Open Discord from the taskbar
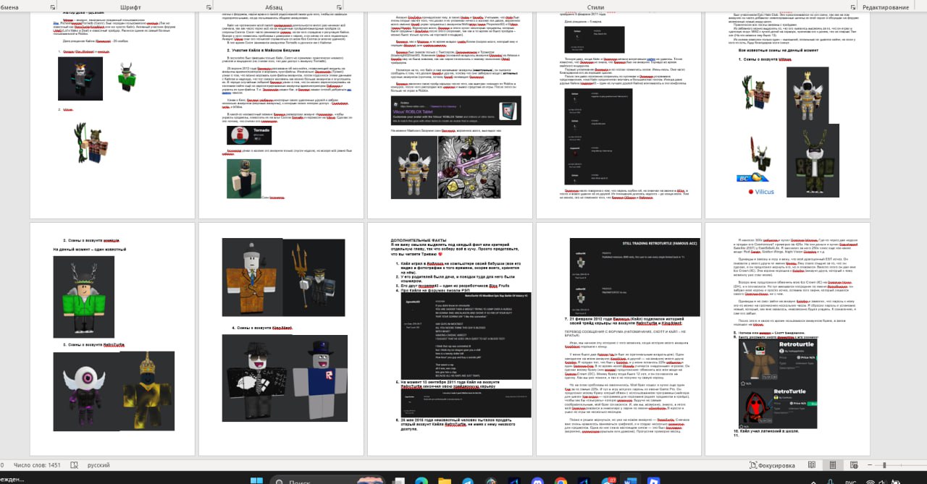927x484 pixels. point(537,480)
